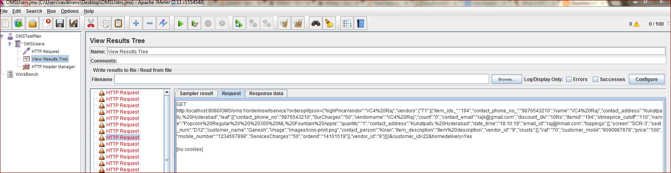Collapse the OMSUsers thread group node
Viewport: 671px width, 173px height.
10,44
